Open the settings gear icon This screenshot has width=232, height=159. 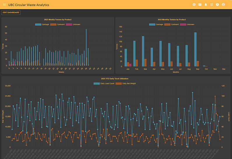(x=194, y=5)
